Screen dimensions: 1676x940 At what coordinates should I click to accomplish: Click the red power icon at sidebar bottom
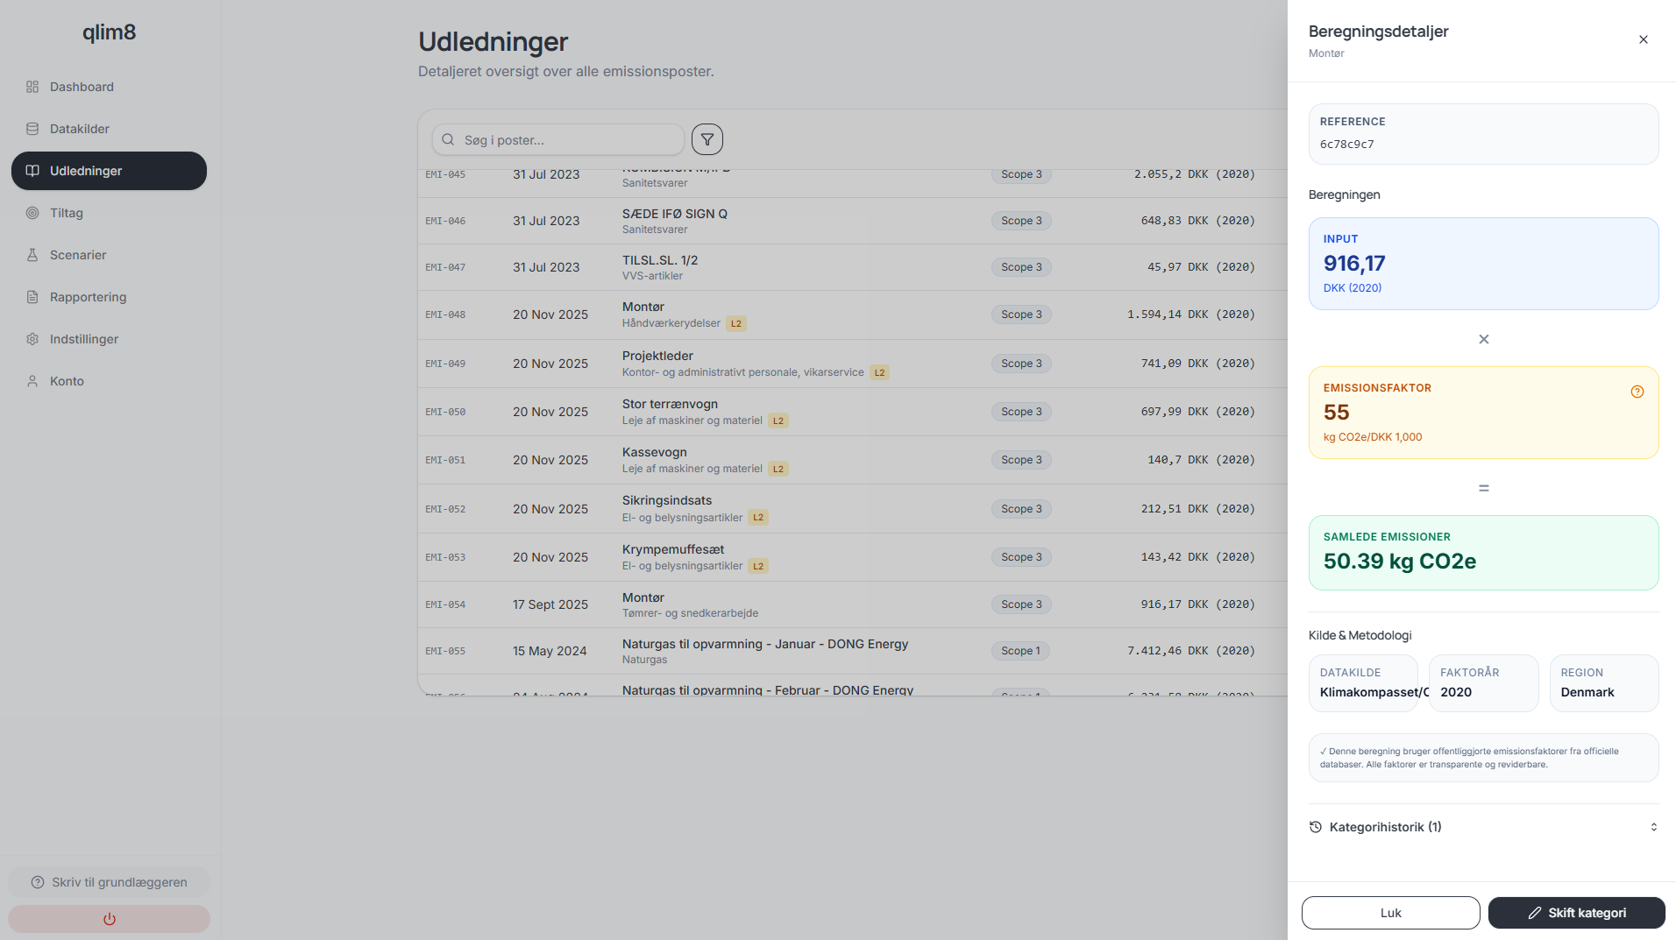109,919
